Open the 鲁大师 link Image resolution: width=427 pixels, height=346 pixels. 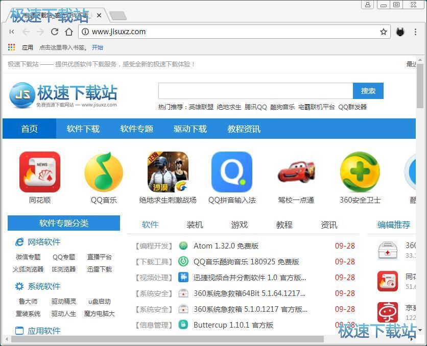click(28, 301)
